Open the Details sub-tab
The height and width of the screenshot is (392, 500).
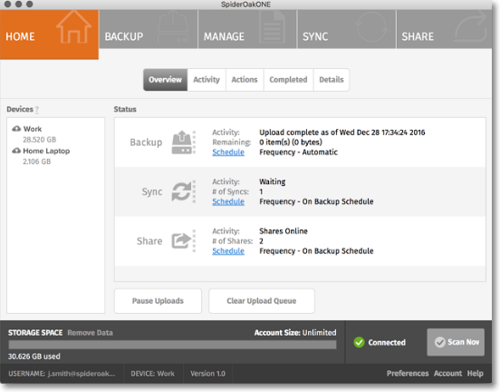click(332, 80)
